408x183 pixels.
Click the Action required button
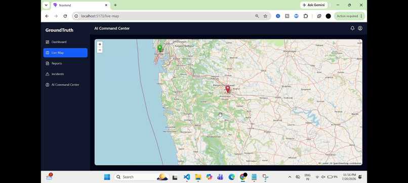click(x=349, y=16)
